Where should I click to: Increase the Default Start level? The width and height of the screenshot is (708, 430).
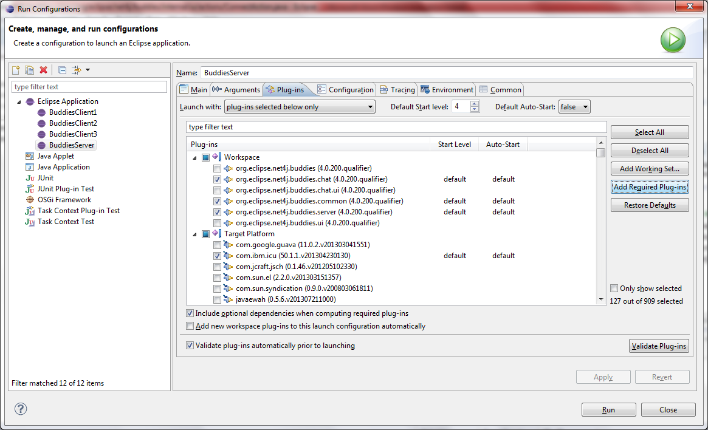pos(474,104)
